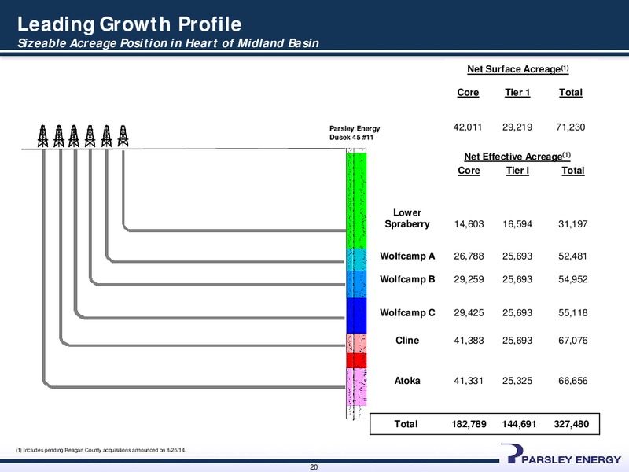Click the Reagan County acquisitions footnote
Image resolution: width=629 pixels, height=472 pixels.
[x=101, y=450]
